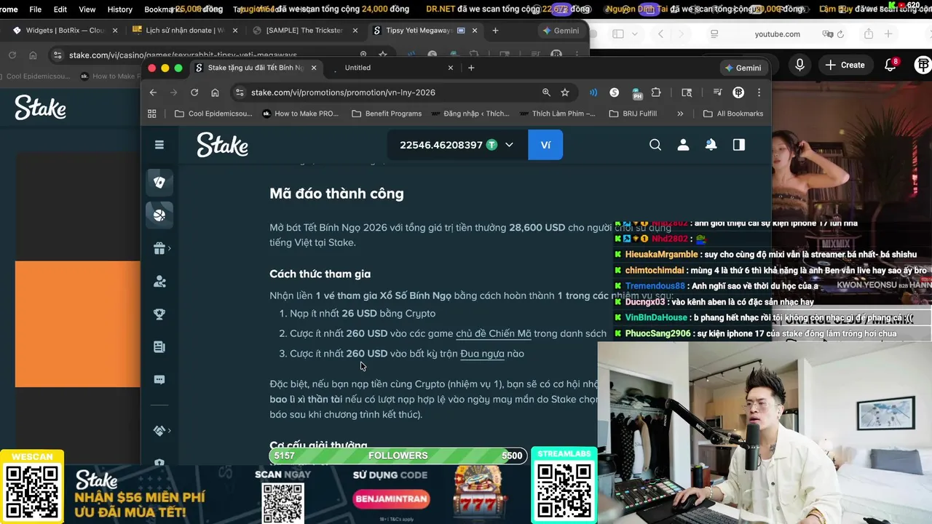Viewport: 932px width, 524px height.
Task: Open the Edit menu in macOS menu bar
Action: click(x=60, y=9)
